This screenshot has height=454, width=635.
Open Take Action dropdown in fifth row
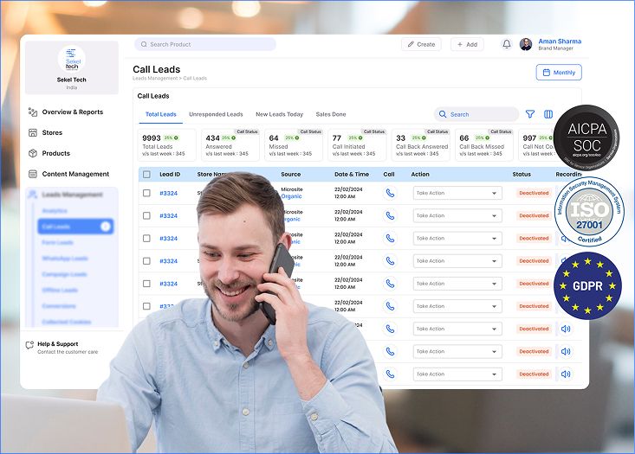click(457, 284)
